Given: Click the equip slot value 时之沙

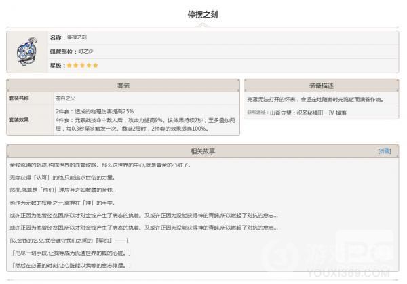Looking at the screenshot, I should 85,52.
